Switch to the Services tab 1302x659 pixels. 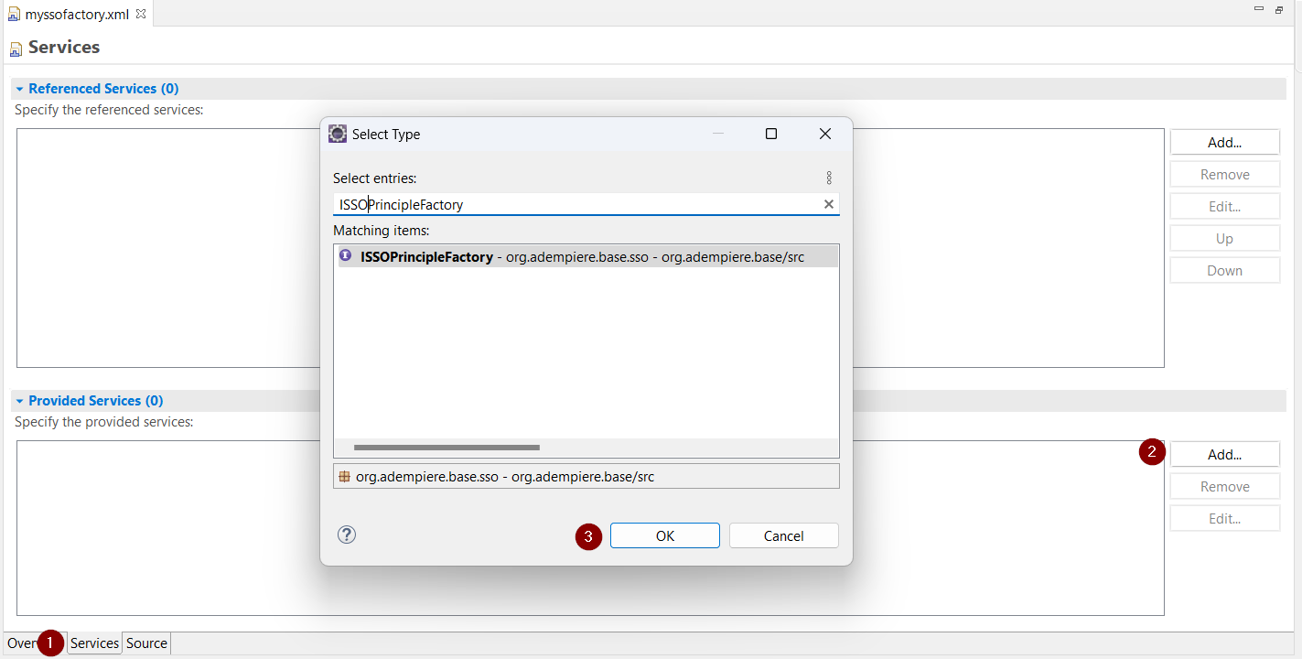(x=94, y=643)
